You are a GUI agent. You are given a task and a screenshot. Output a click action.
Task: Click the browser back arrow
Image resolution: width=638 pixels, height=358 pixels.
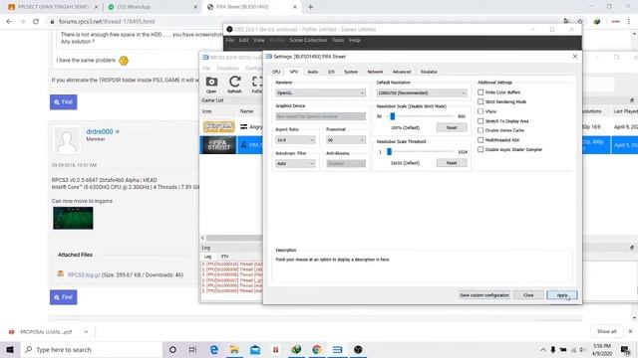pos(9,21)
